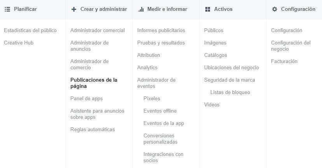
Task: Open Configuración del negocio
Action: point(290,46)
